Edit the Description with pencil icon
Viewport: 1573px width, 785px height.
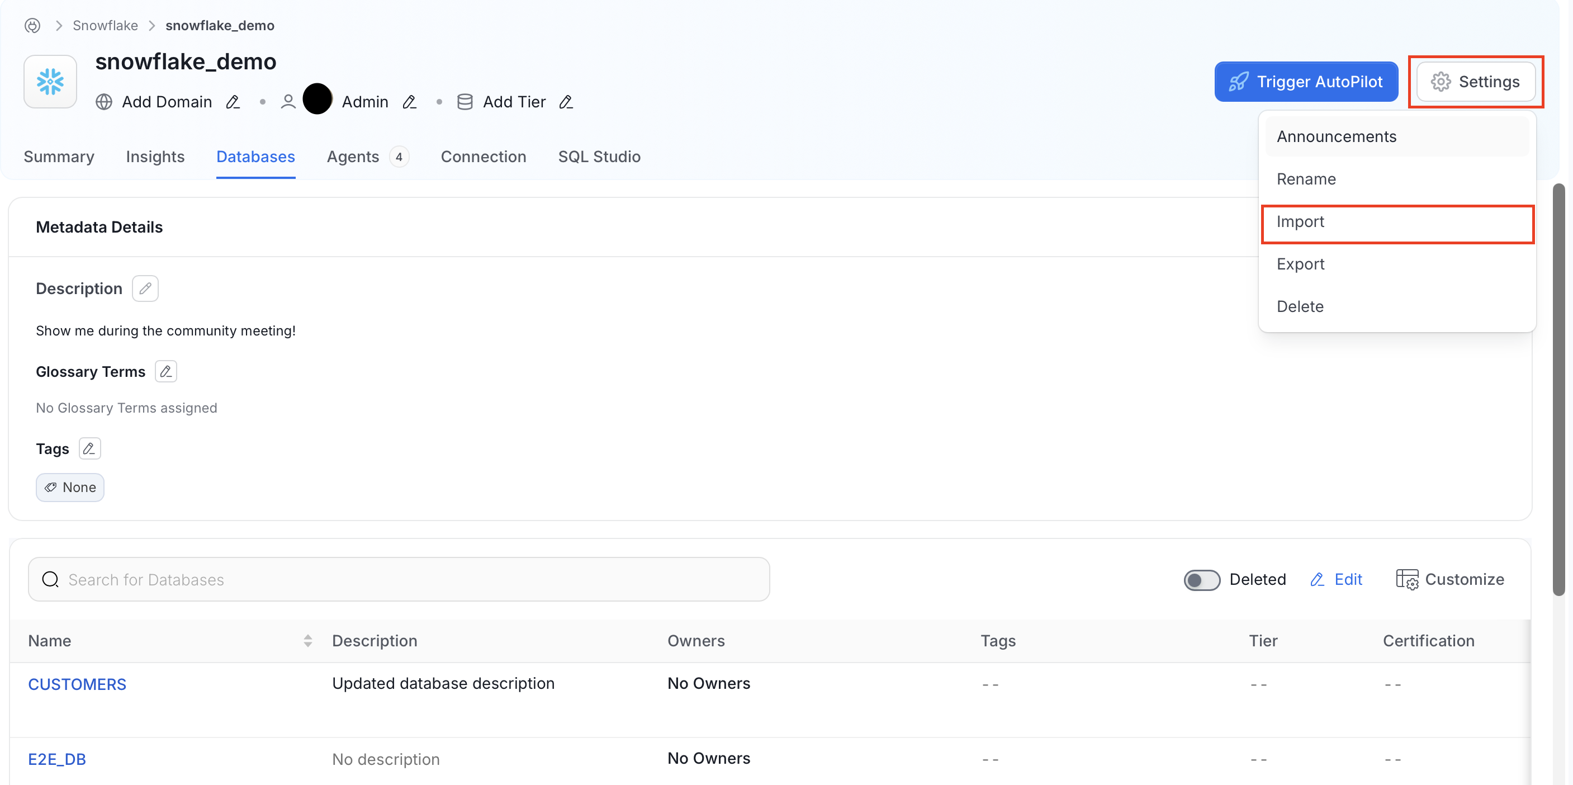coord(145,289)
